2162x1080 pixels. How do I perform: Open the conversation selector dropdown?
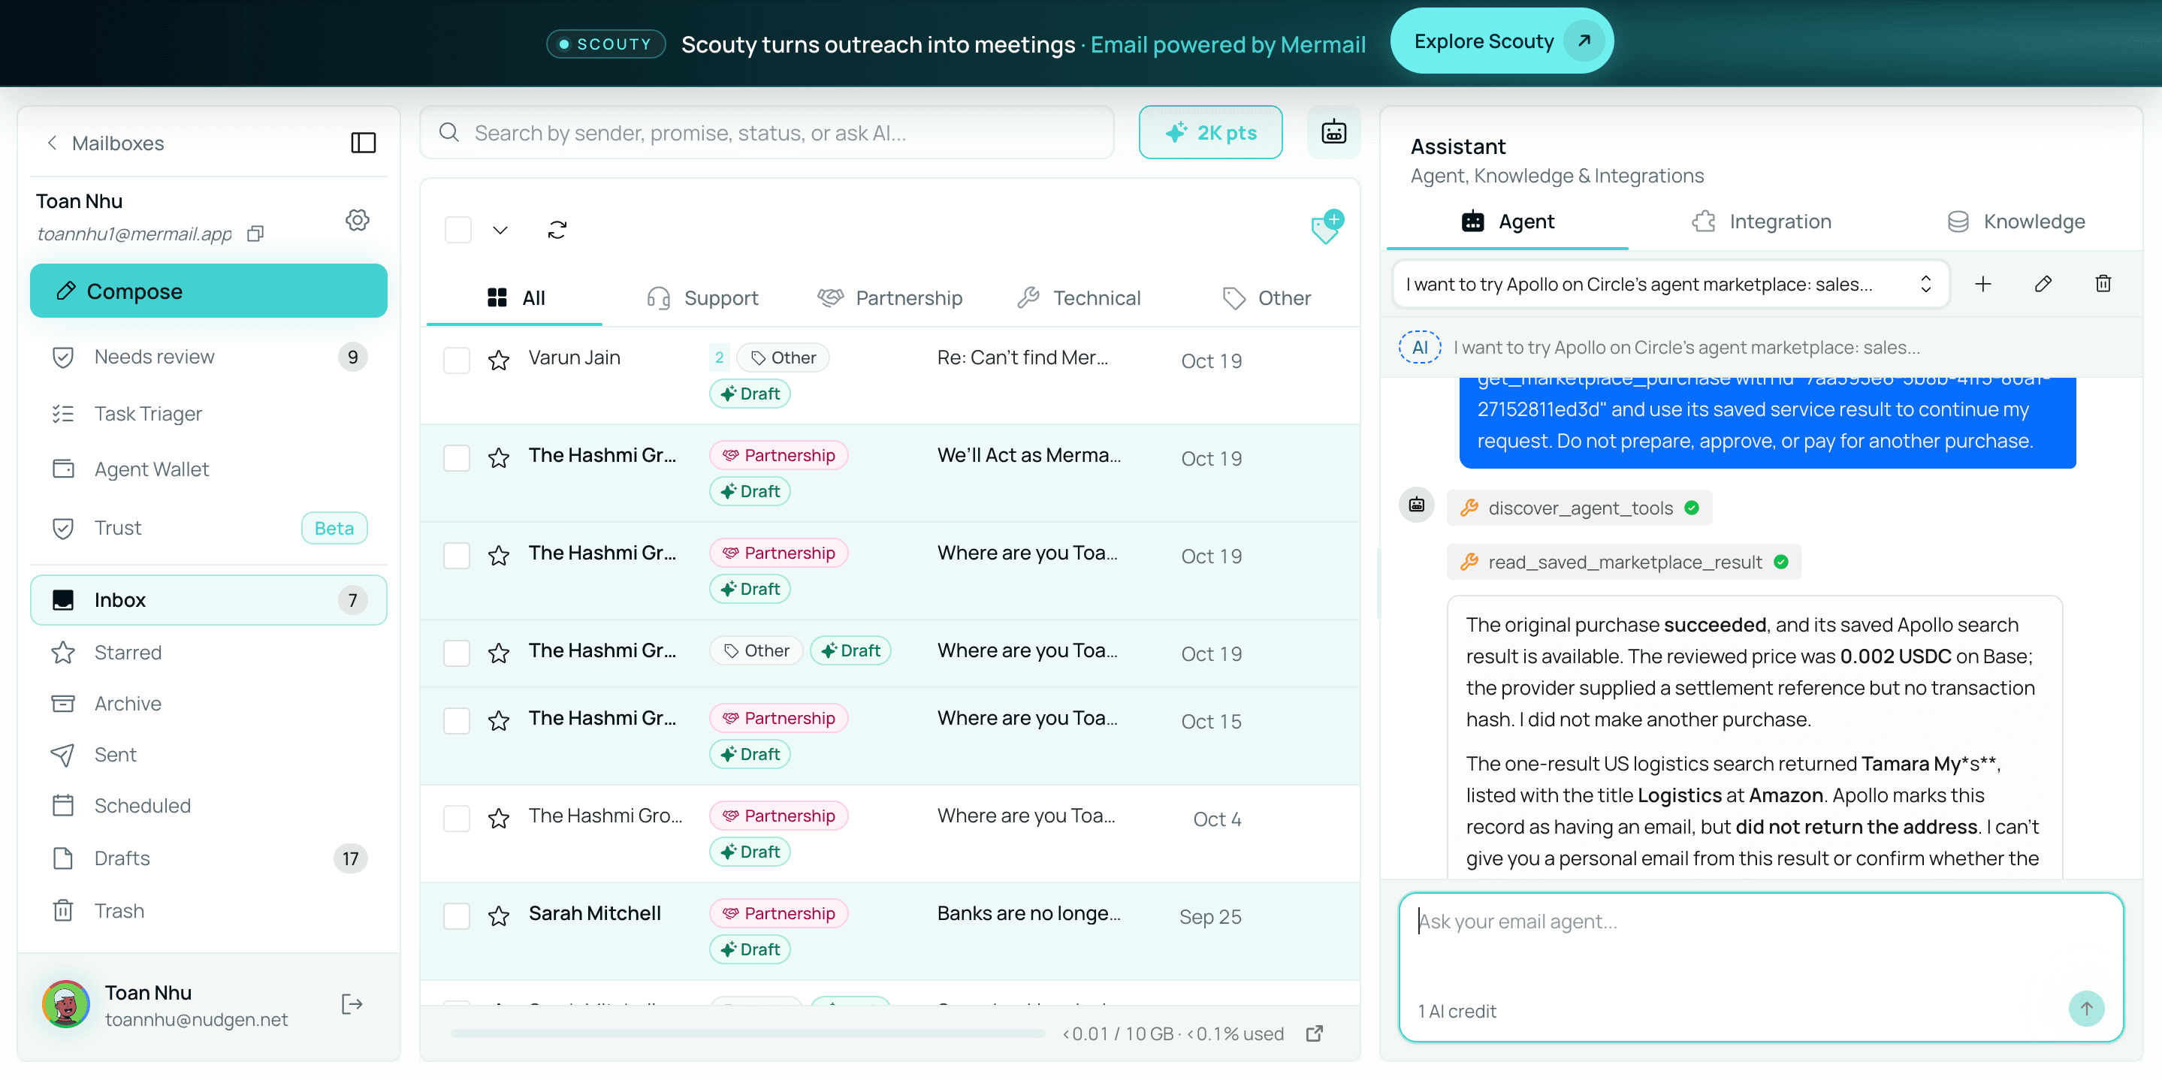1670,285
